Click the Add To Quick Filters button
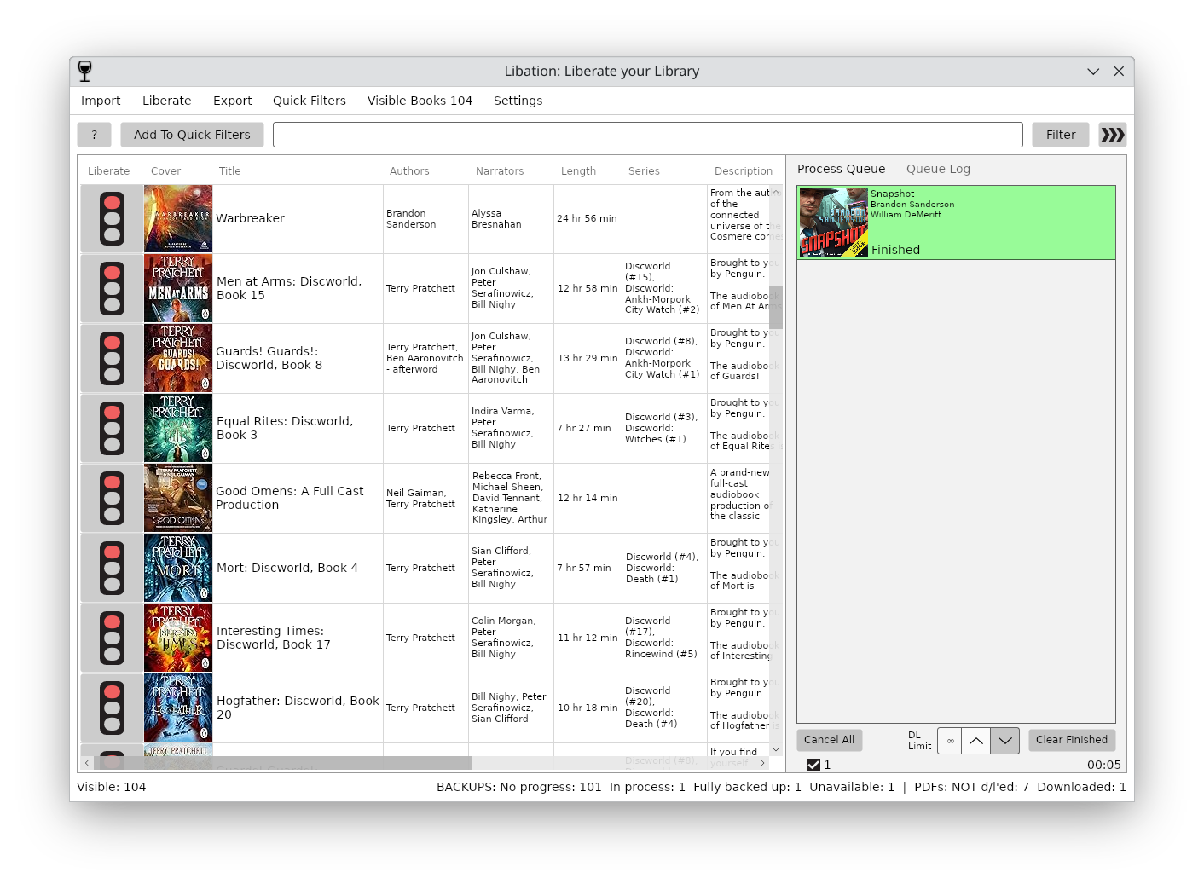1204x884 pixels. click(192, 135)
